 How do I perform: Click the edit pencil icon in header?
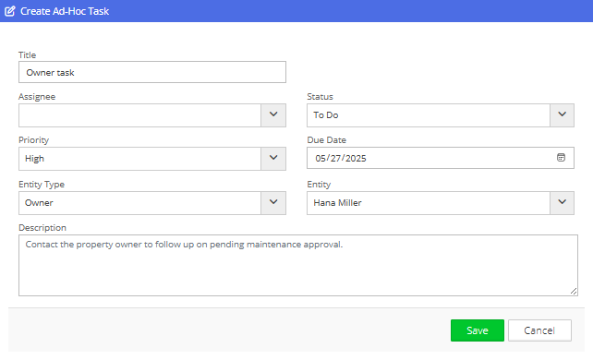click(x=10, y=11)
